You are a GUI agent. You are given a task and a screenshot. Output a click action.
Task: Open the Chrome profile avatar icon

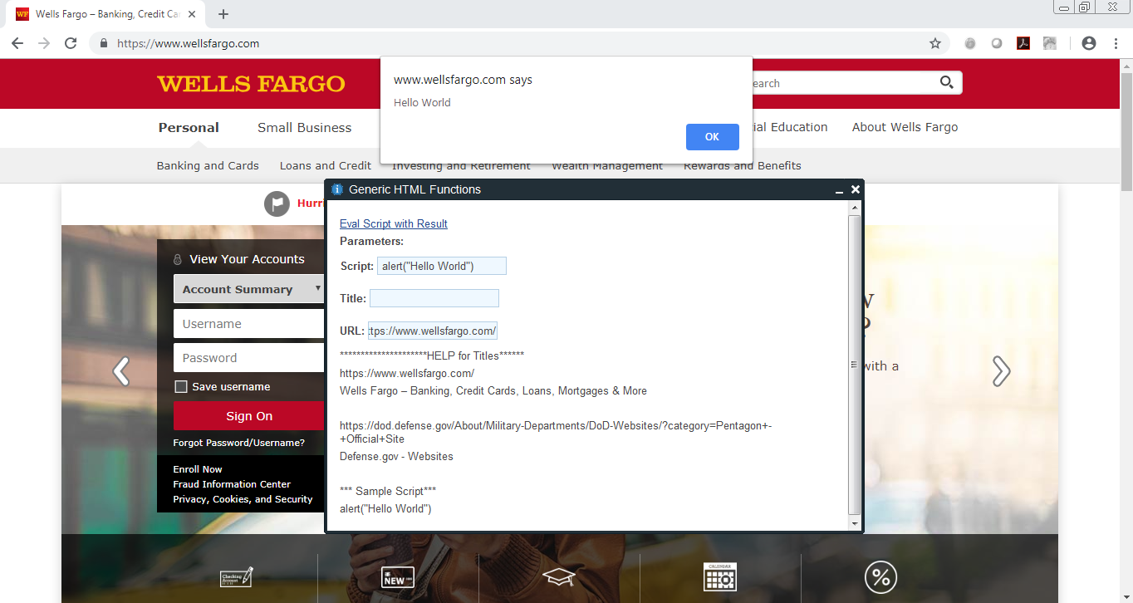[x=1088, y=43]
